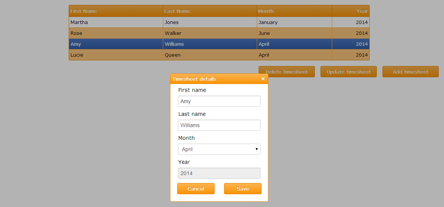This screenshot has height=207, width=444.
Task: Select the Amy Williams highlighted row
Action: pos(219,44)
